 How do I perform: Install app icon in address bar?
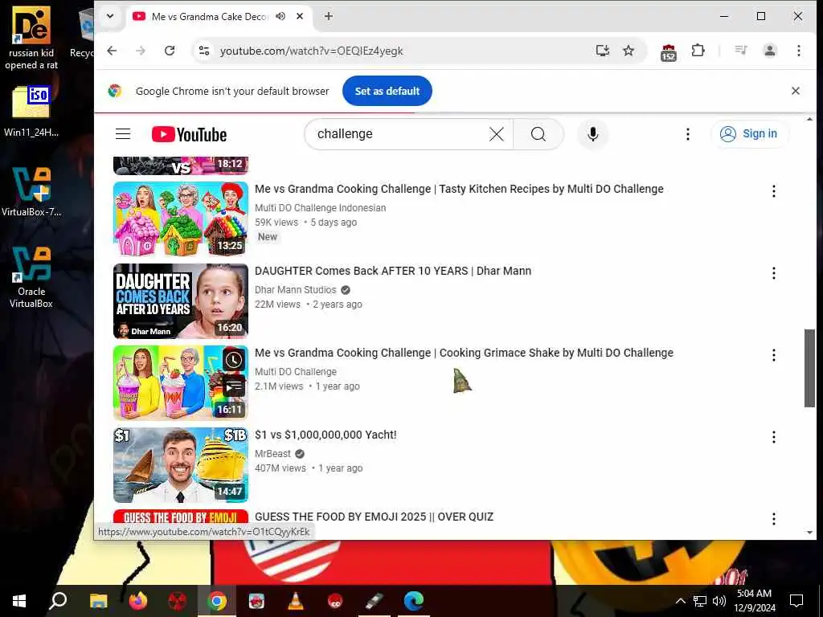point(603,51)
